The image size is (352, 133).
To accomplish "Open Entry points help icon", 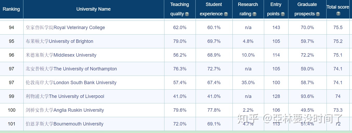I will [283, 14].
